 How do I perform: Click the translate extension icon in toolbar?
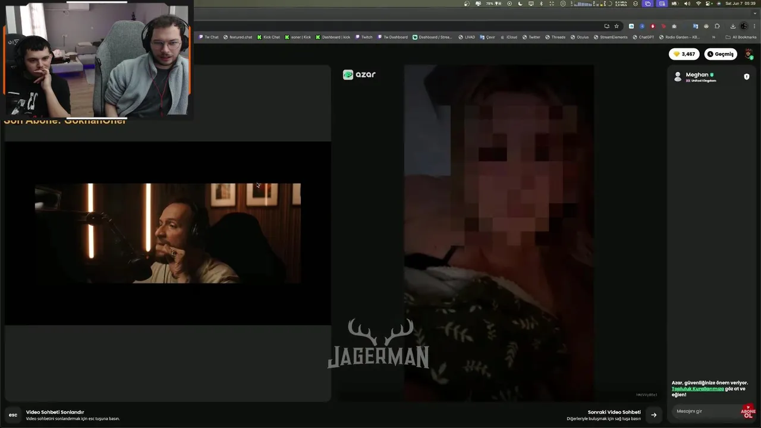[696, 26]
